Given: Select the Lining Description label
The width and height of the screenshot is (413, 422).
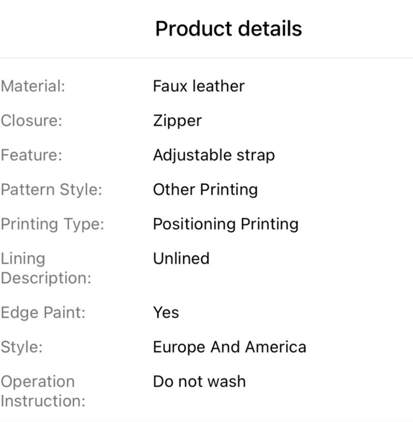Looking at the screenshot, I should [x=46, y=268].
